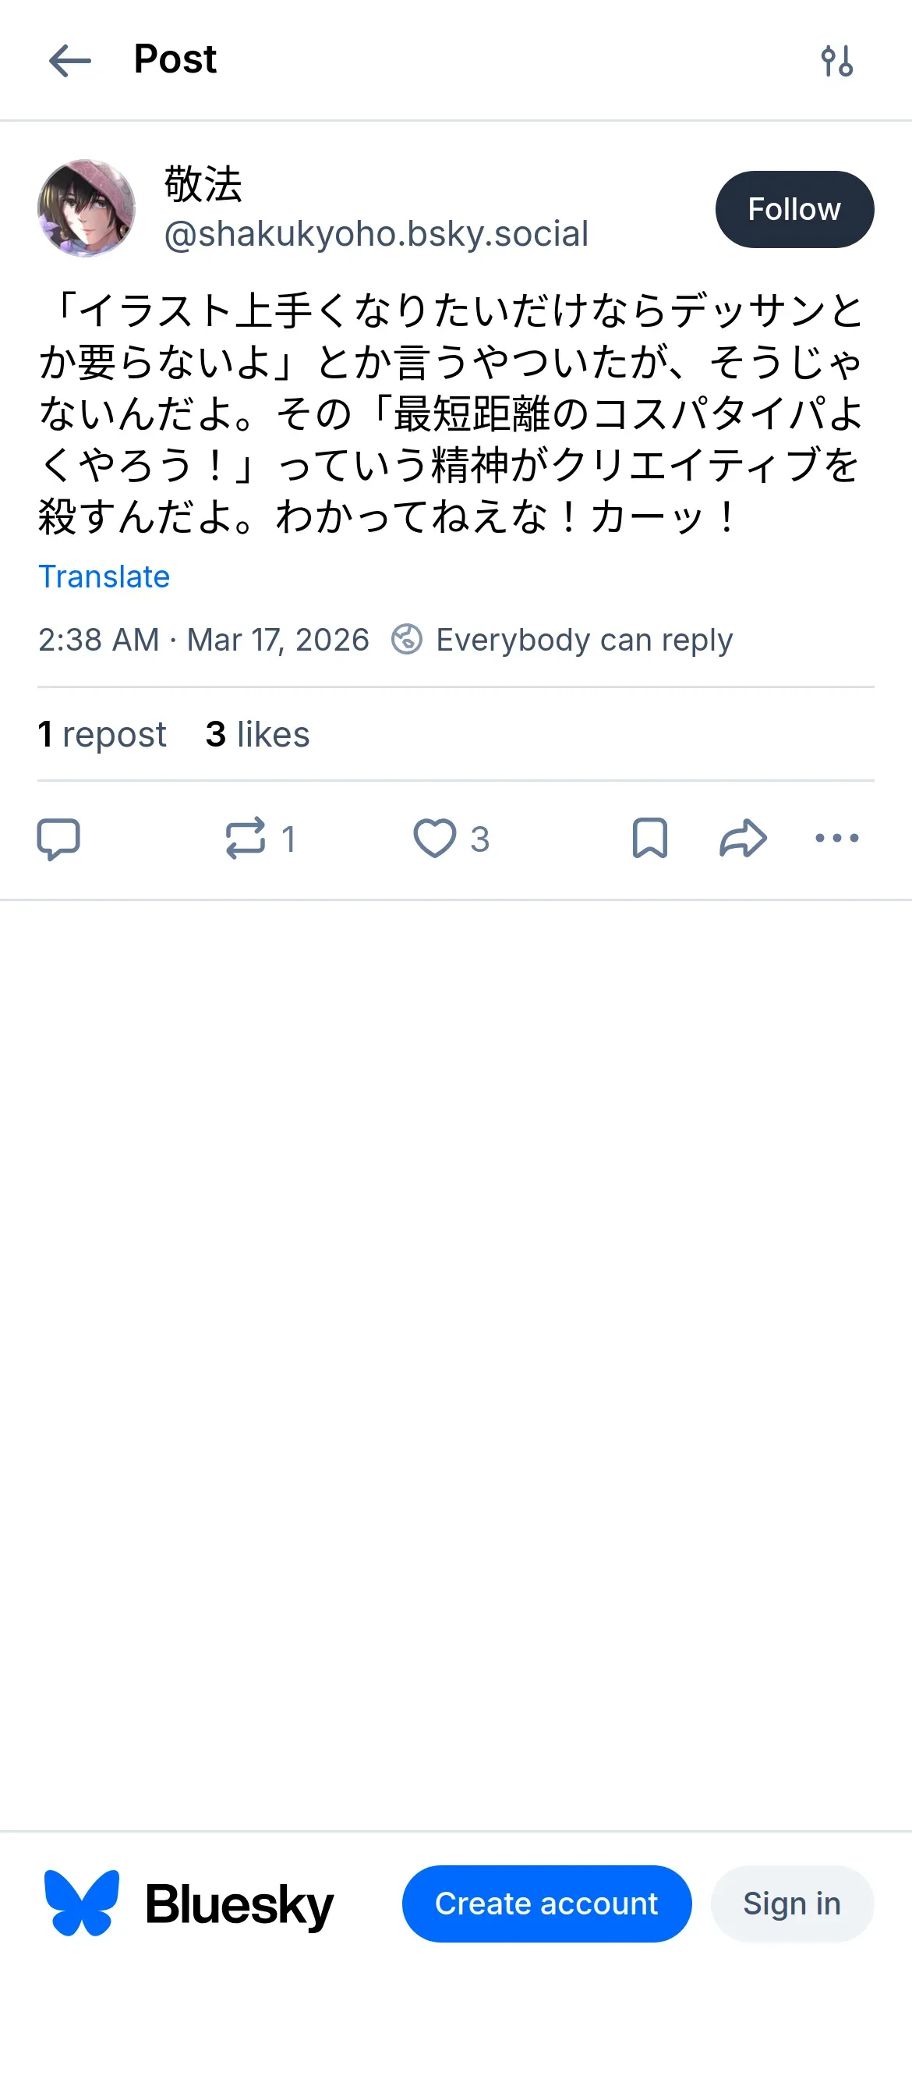Follow the user 敬法
Image resolution: width=912 pixels, height=2097 pixels.
794,209
